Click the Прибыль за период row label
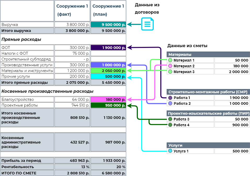Screen dimensions: 250x176 coord(27,161)
